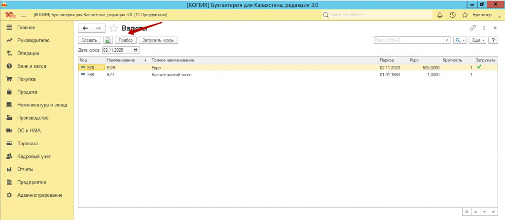Click the Предприятие building icon
This screenshot has width=505, height=220.
point(9,182)
